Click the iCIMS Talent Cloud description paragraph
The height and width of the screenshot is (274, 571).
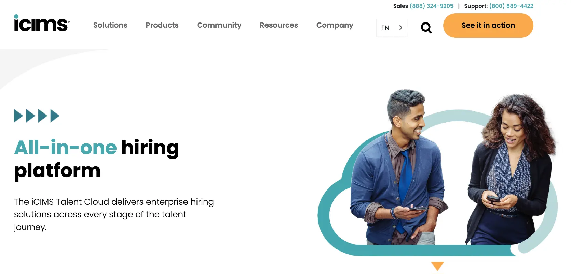pyautogui.click(x=114, y=214)
